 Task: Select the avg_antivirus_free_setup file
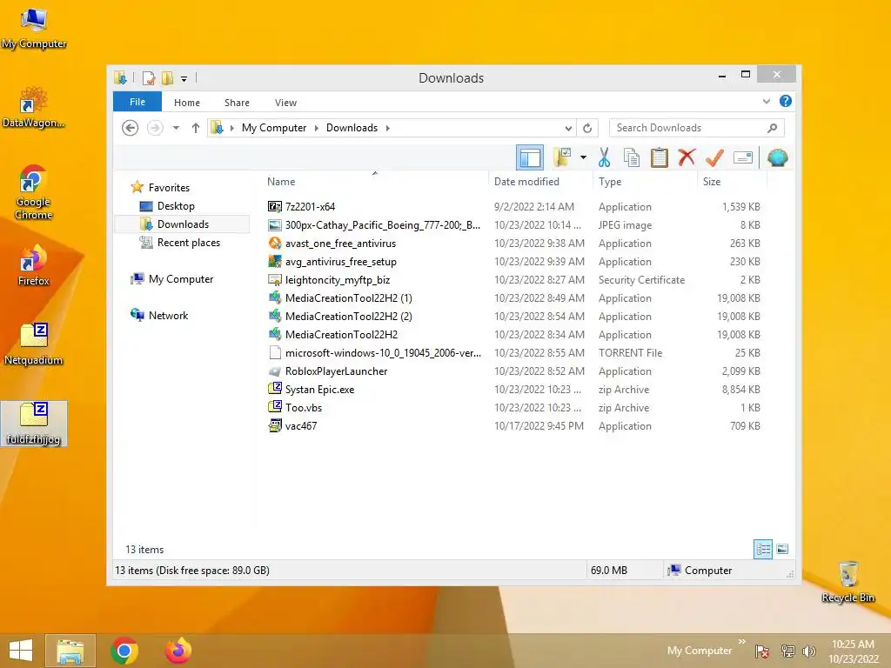pos(514,261)
